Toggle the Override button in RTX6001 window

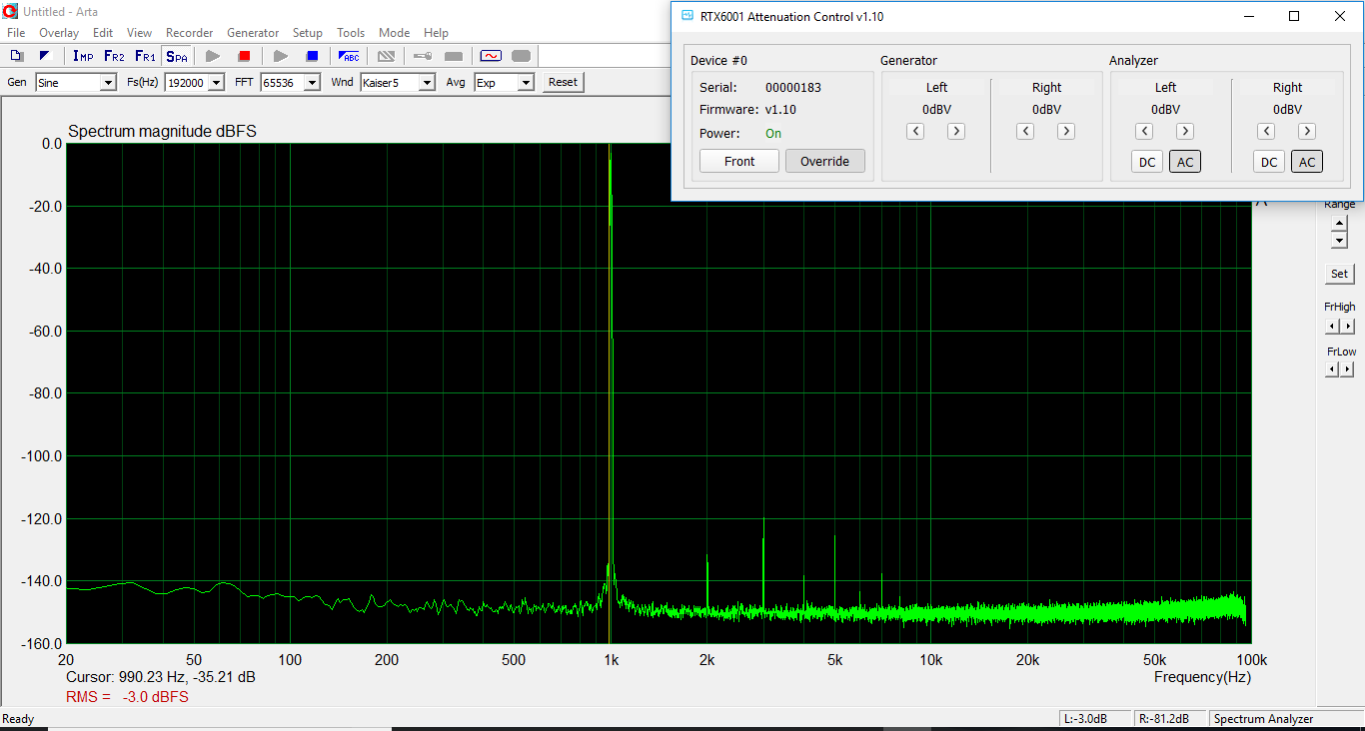(825, 161)
